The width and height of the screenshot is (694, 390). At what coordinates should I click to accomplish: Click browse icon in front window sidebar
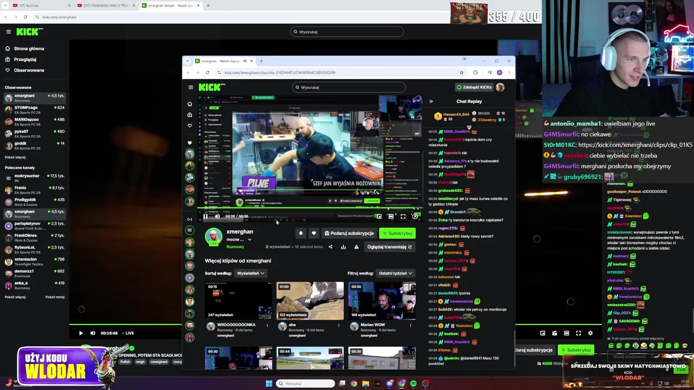click(189, 115)
